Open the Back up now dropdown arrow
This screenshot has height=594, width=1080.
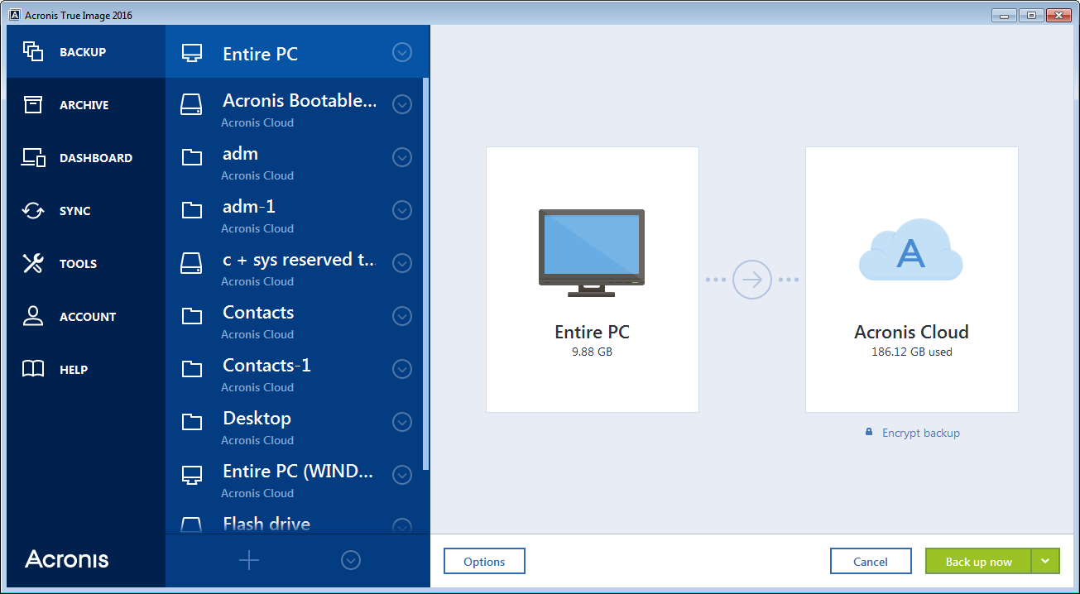pos(1045,561)
